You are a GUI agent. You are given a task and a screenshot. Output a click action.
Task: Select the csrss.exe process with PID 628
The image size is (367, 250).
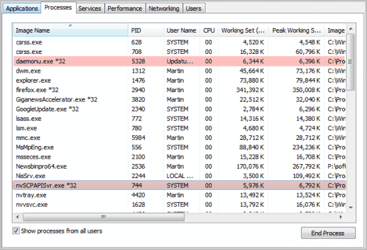pyautogui.click(x=179, y=42)
